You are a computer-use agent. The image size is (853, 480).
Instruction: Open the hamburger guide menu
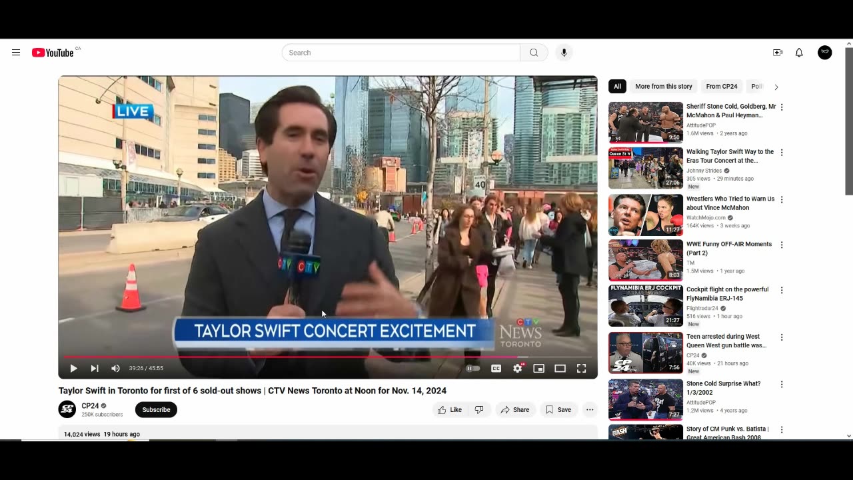coord(16,53)
